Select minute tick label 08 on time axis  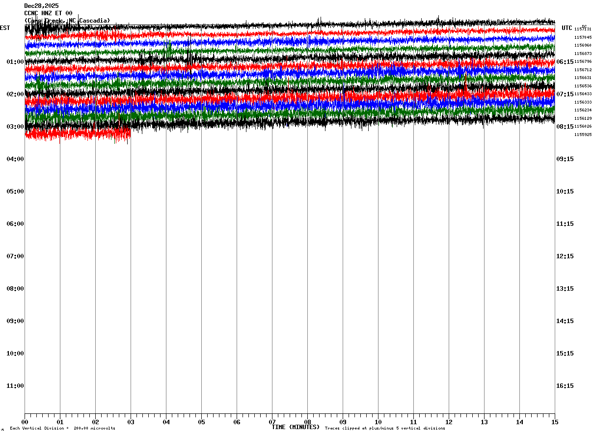point(307,422)
